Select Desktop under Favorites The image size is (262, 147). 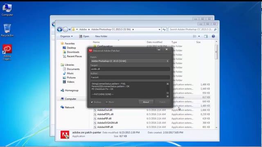pyautogui.click(x=71, y=48)
